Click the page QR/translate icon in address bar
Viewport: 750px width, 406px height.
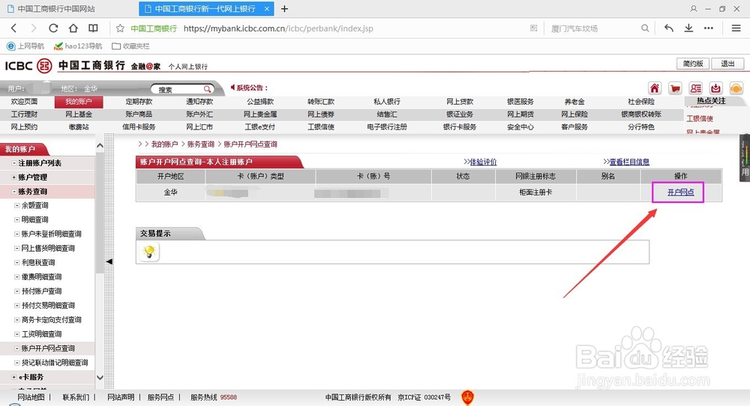tap(534, 28)
